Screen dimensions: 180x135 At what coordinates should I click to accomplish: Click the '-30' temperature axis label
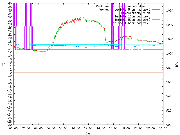pos(9,125)
